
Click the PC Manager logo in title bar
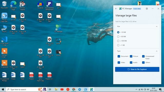(120, 9)
